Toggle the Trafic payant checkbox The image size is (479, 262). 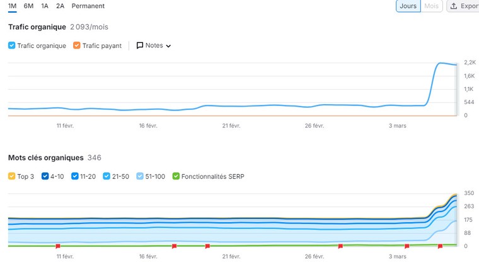point(77,45)
